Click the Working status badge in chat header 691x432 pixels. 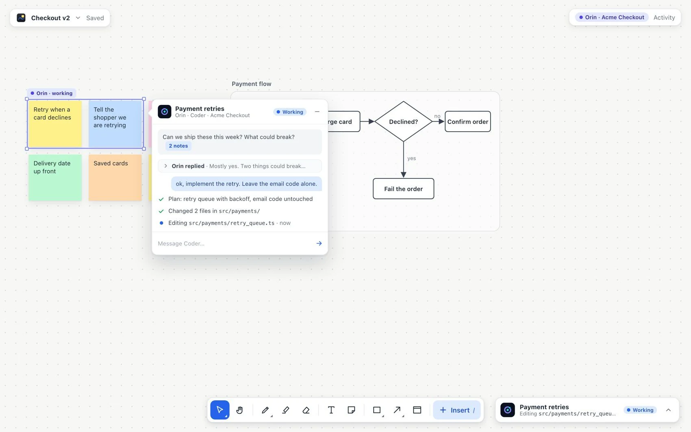tap(290, 112)
